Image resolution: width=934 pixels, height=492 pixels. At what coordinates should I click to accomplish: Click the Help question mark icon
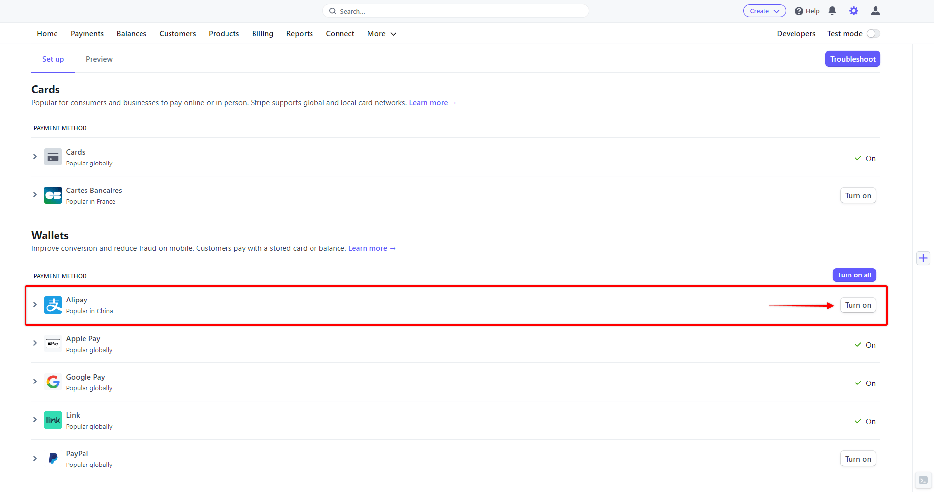pos(799,11)
